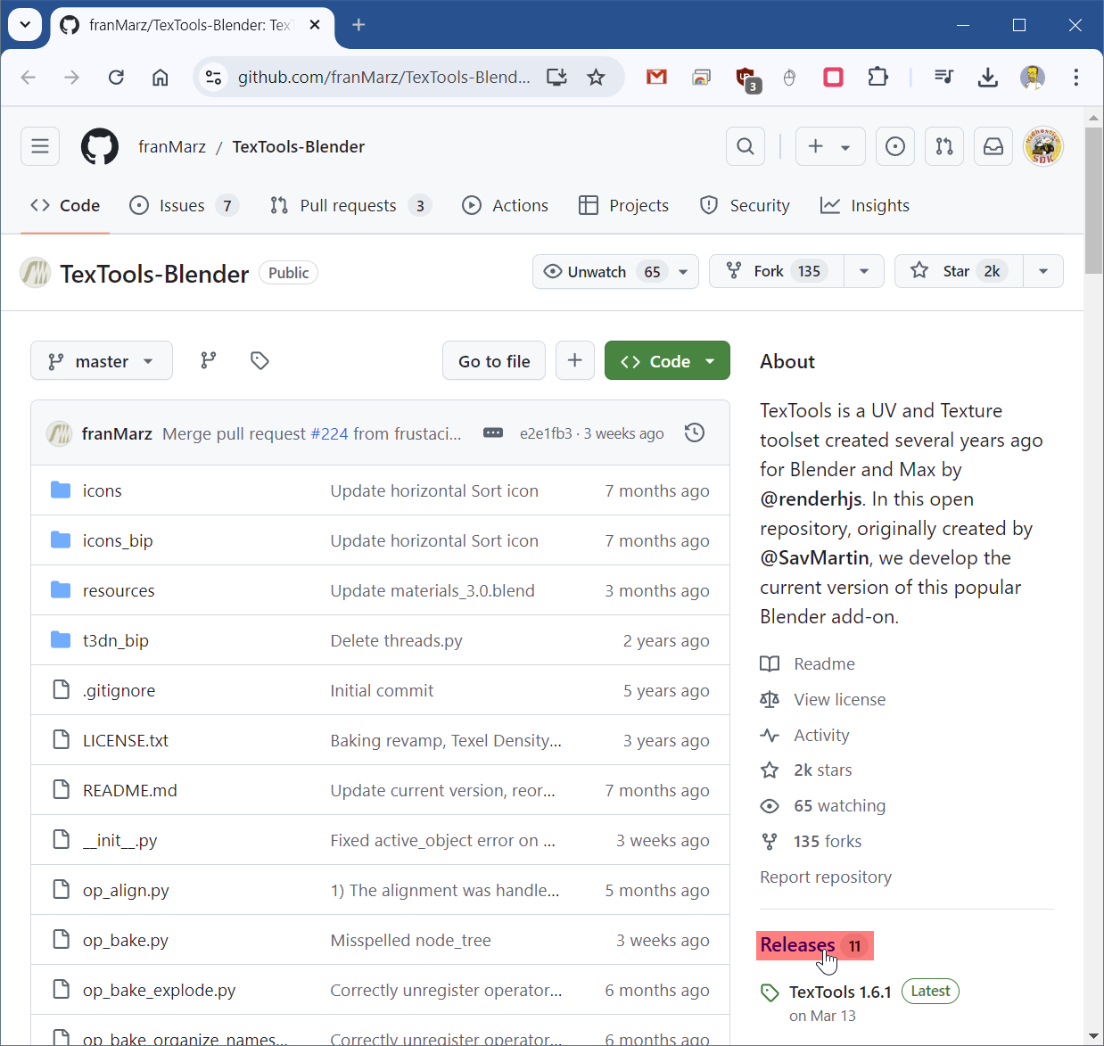
Task: Open the notifications inbox icon
Action: pos(993,146)
